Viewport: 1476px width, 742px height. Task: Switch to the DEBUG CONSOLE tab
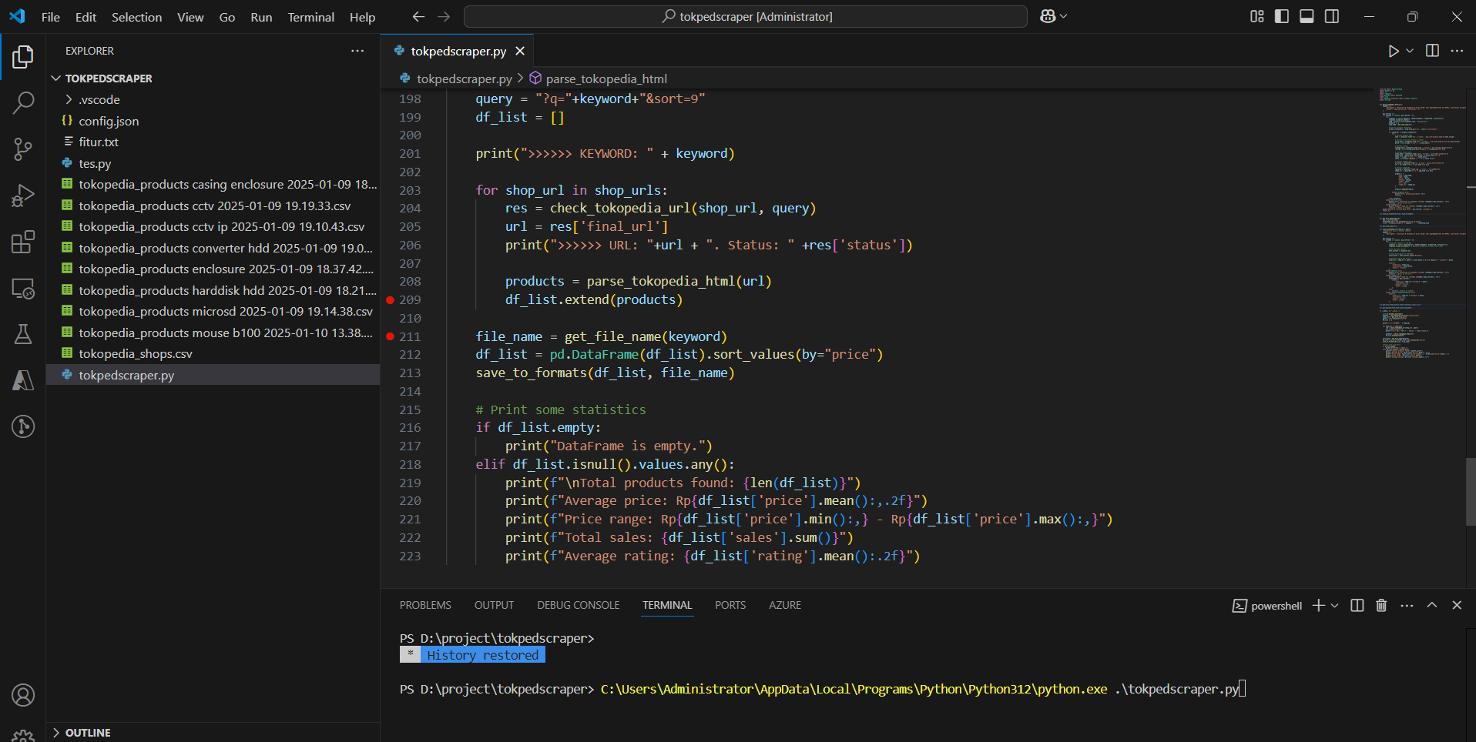click(578, 605)
